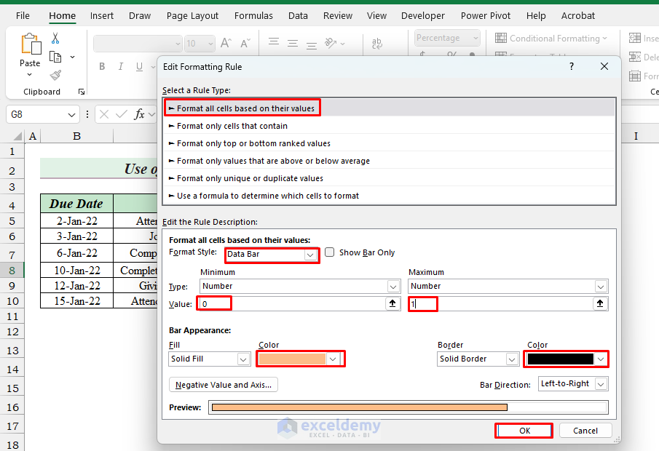Select 'Use a formula to determine' rule
Image resolution: width=659 pixels, height=451 pixels.
389,196
